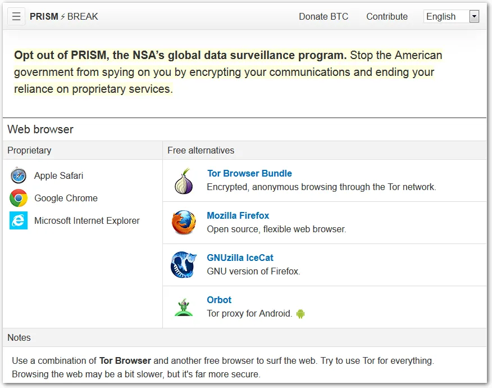Click the language selector dropdown arrow
The image size is (492, 388).
click(x=473, y=16)
